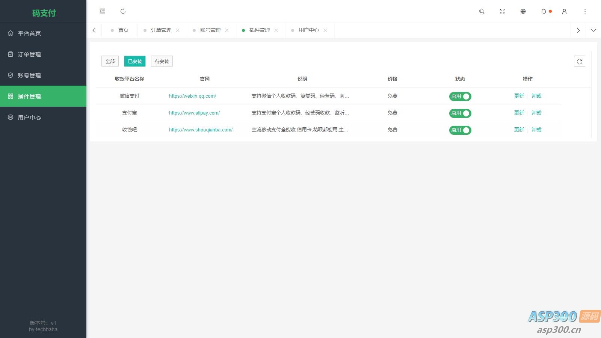
Task: Click the home icon beside 平台首页
Action: (11, 33)
